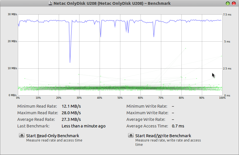
Task: Select the Minimum Read Rate value 12.1 MB/s
Action: (x=71, y=106)
